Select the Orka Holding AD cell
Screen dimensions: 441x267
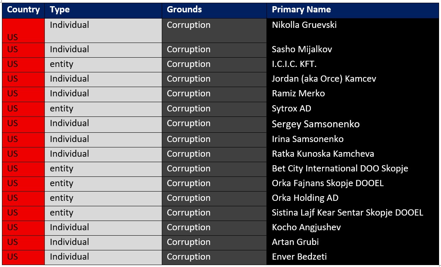pyautogui.click(x=305, y=198)
